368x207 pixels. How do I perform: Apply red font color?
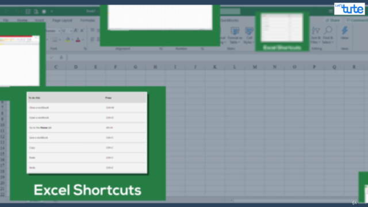(78, 40)
